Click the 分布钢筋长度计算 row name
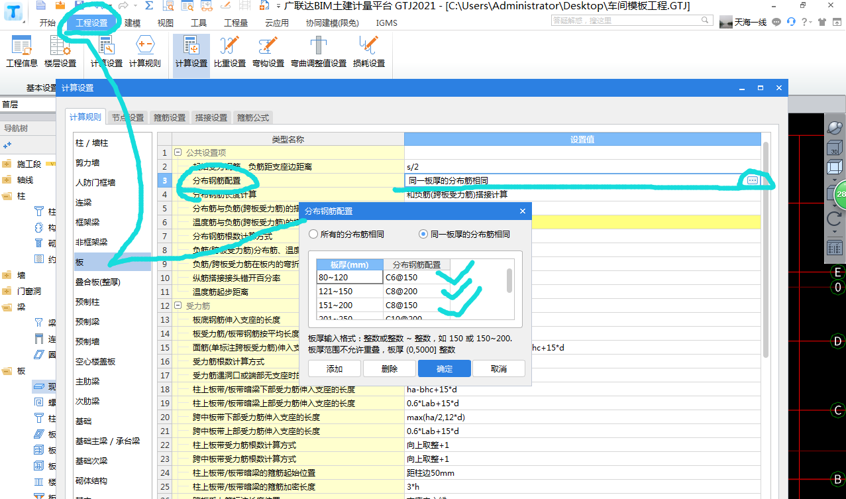Image resolution: width=846 pixels, height=499 pixels. point(225,194)
